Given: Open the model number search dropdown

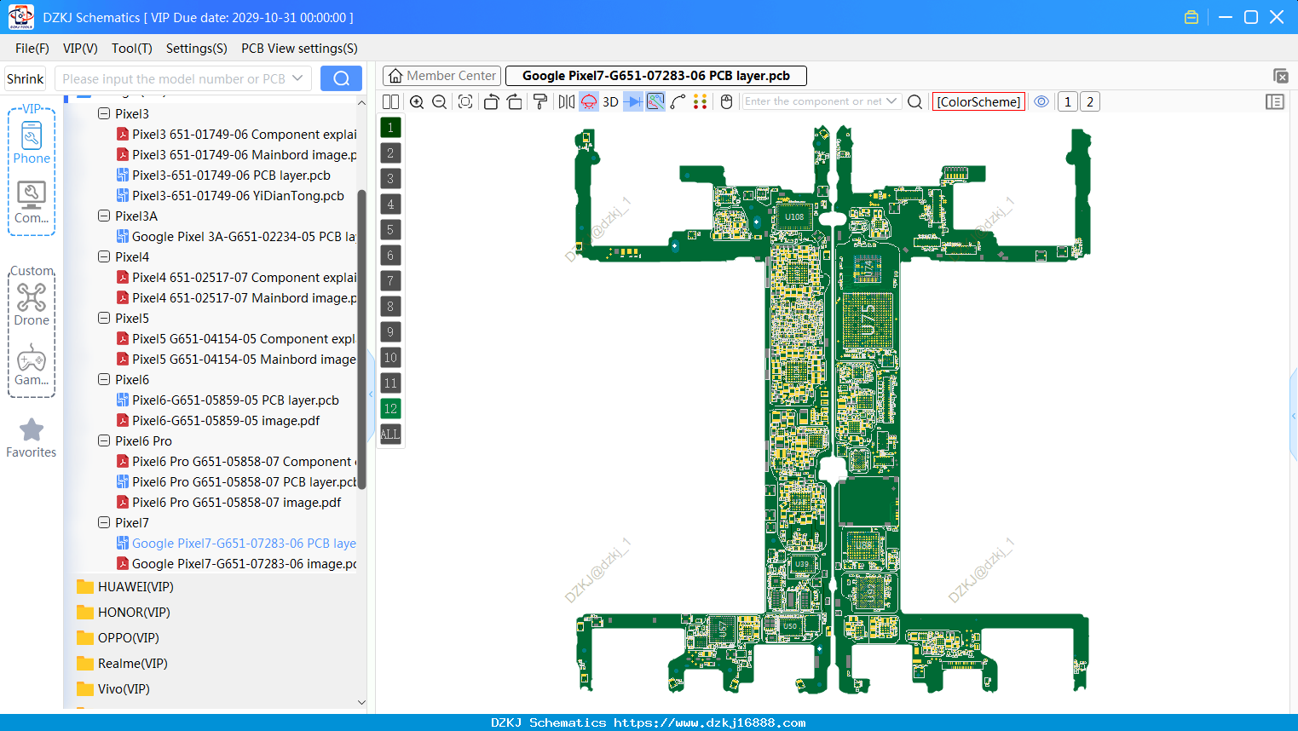Looking at the screenshot, I should (x=297, y=78).
